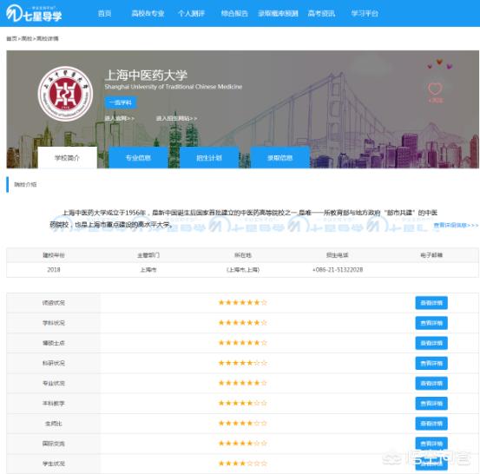Follow the 进入官网>> link

(120, 118)
